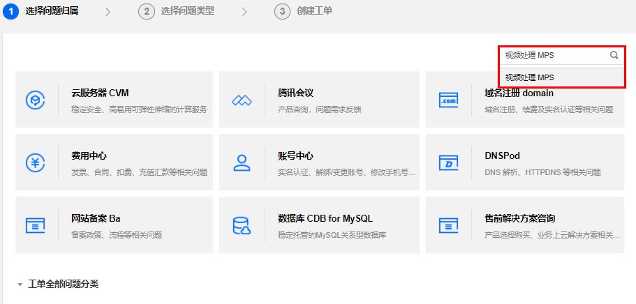
Task: Click text 稳定安全、高易用可弹性伸缩的计算服务
Action: [x=140, y=109]
